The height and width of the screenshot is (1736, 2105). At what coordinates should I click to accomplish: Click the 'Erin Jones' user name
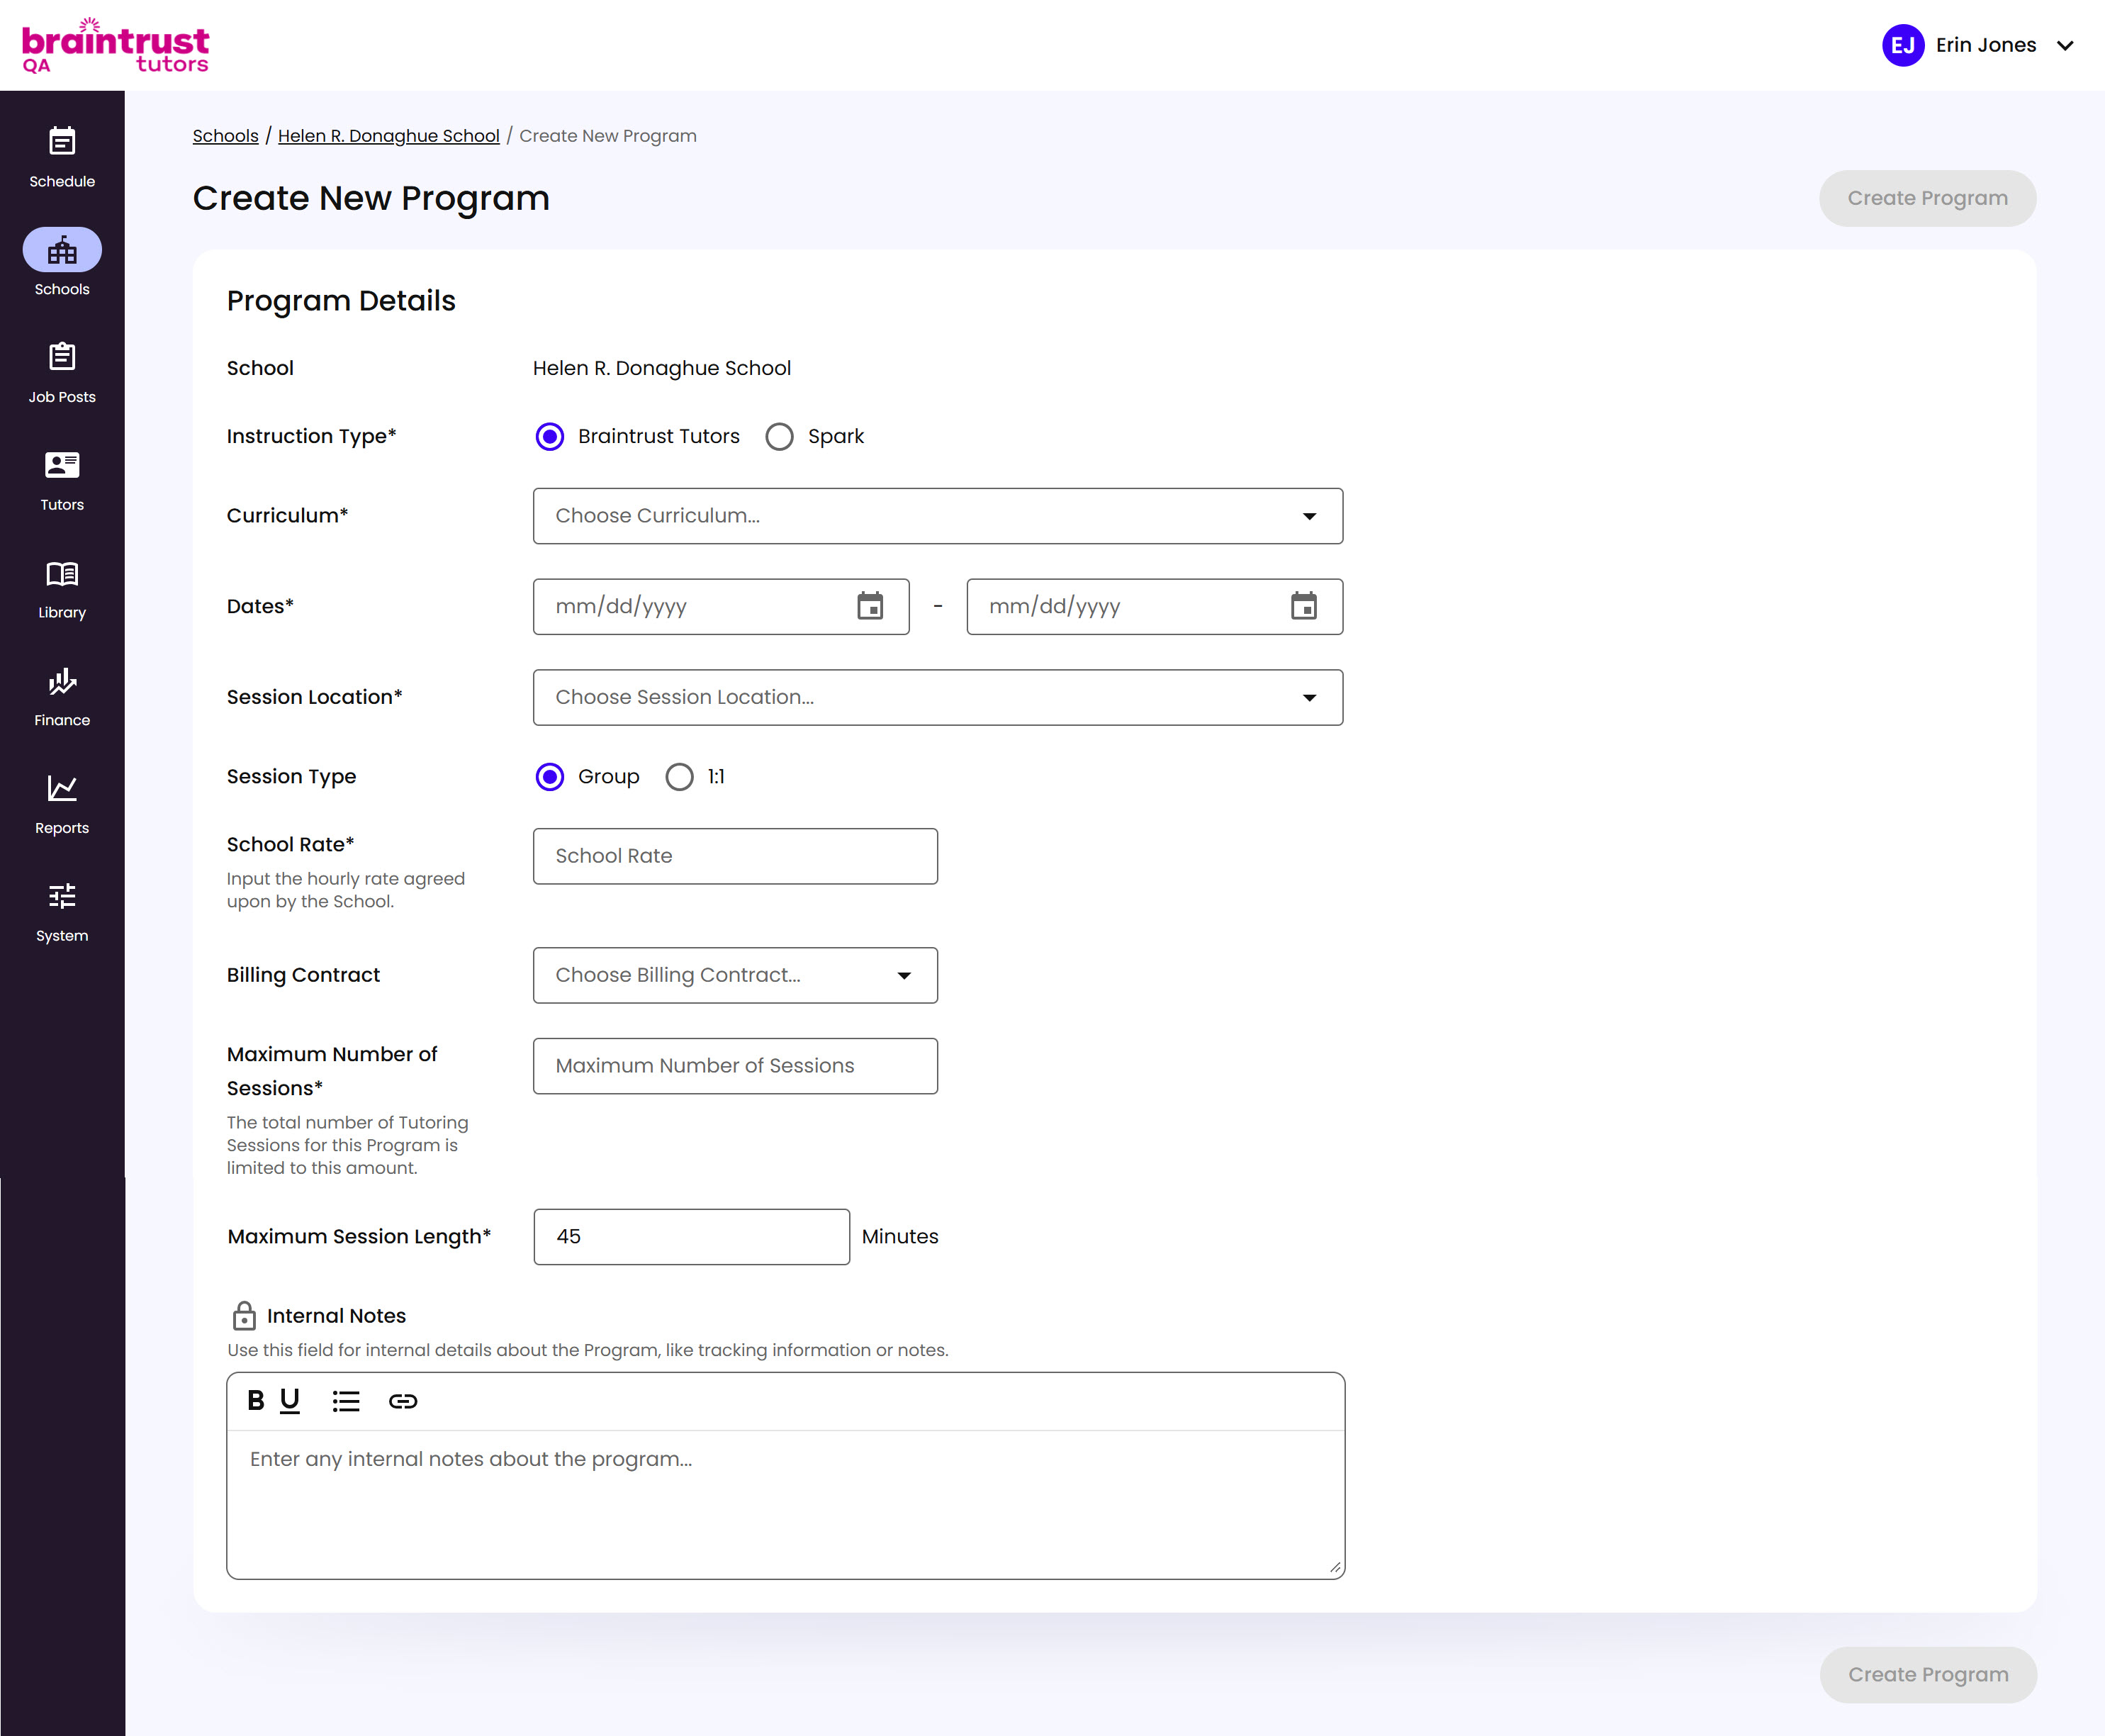tap(1986, 45)
